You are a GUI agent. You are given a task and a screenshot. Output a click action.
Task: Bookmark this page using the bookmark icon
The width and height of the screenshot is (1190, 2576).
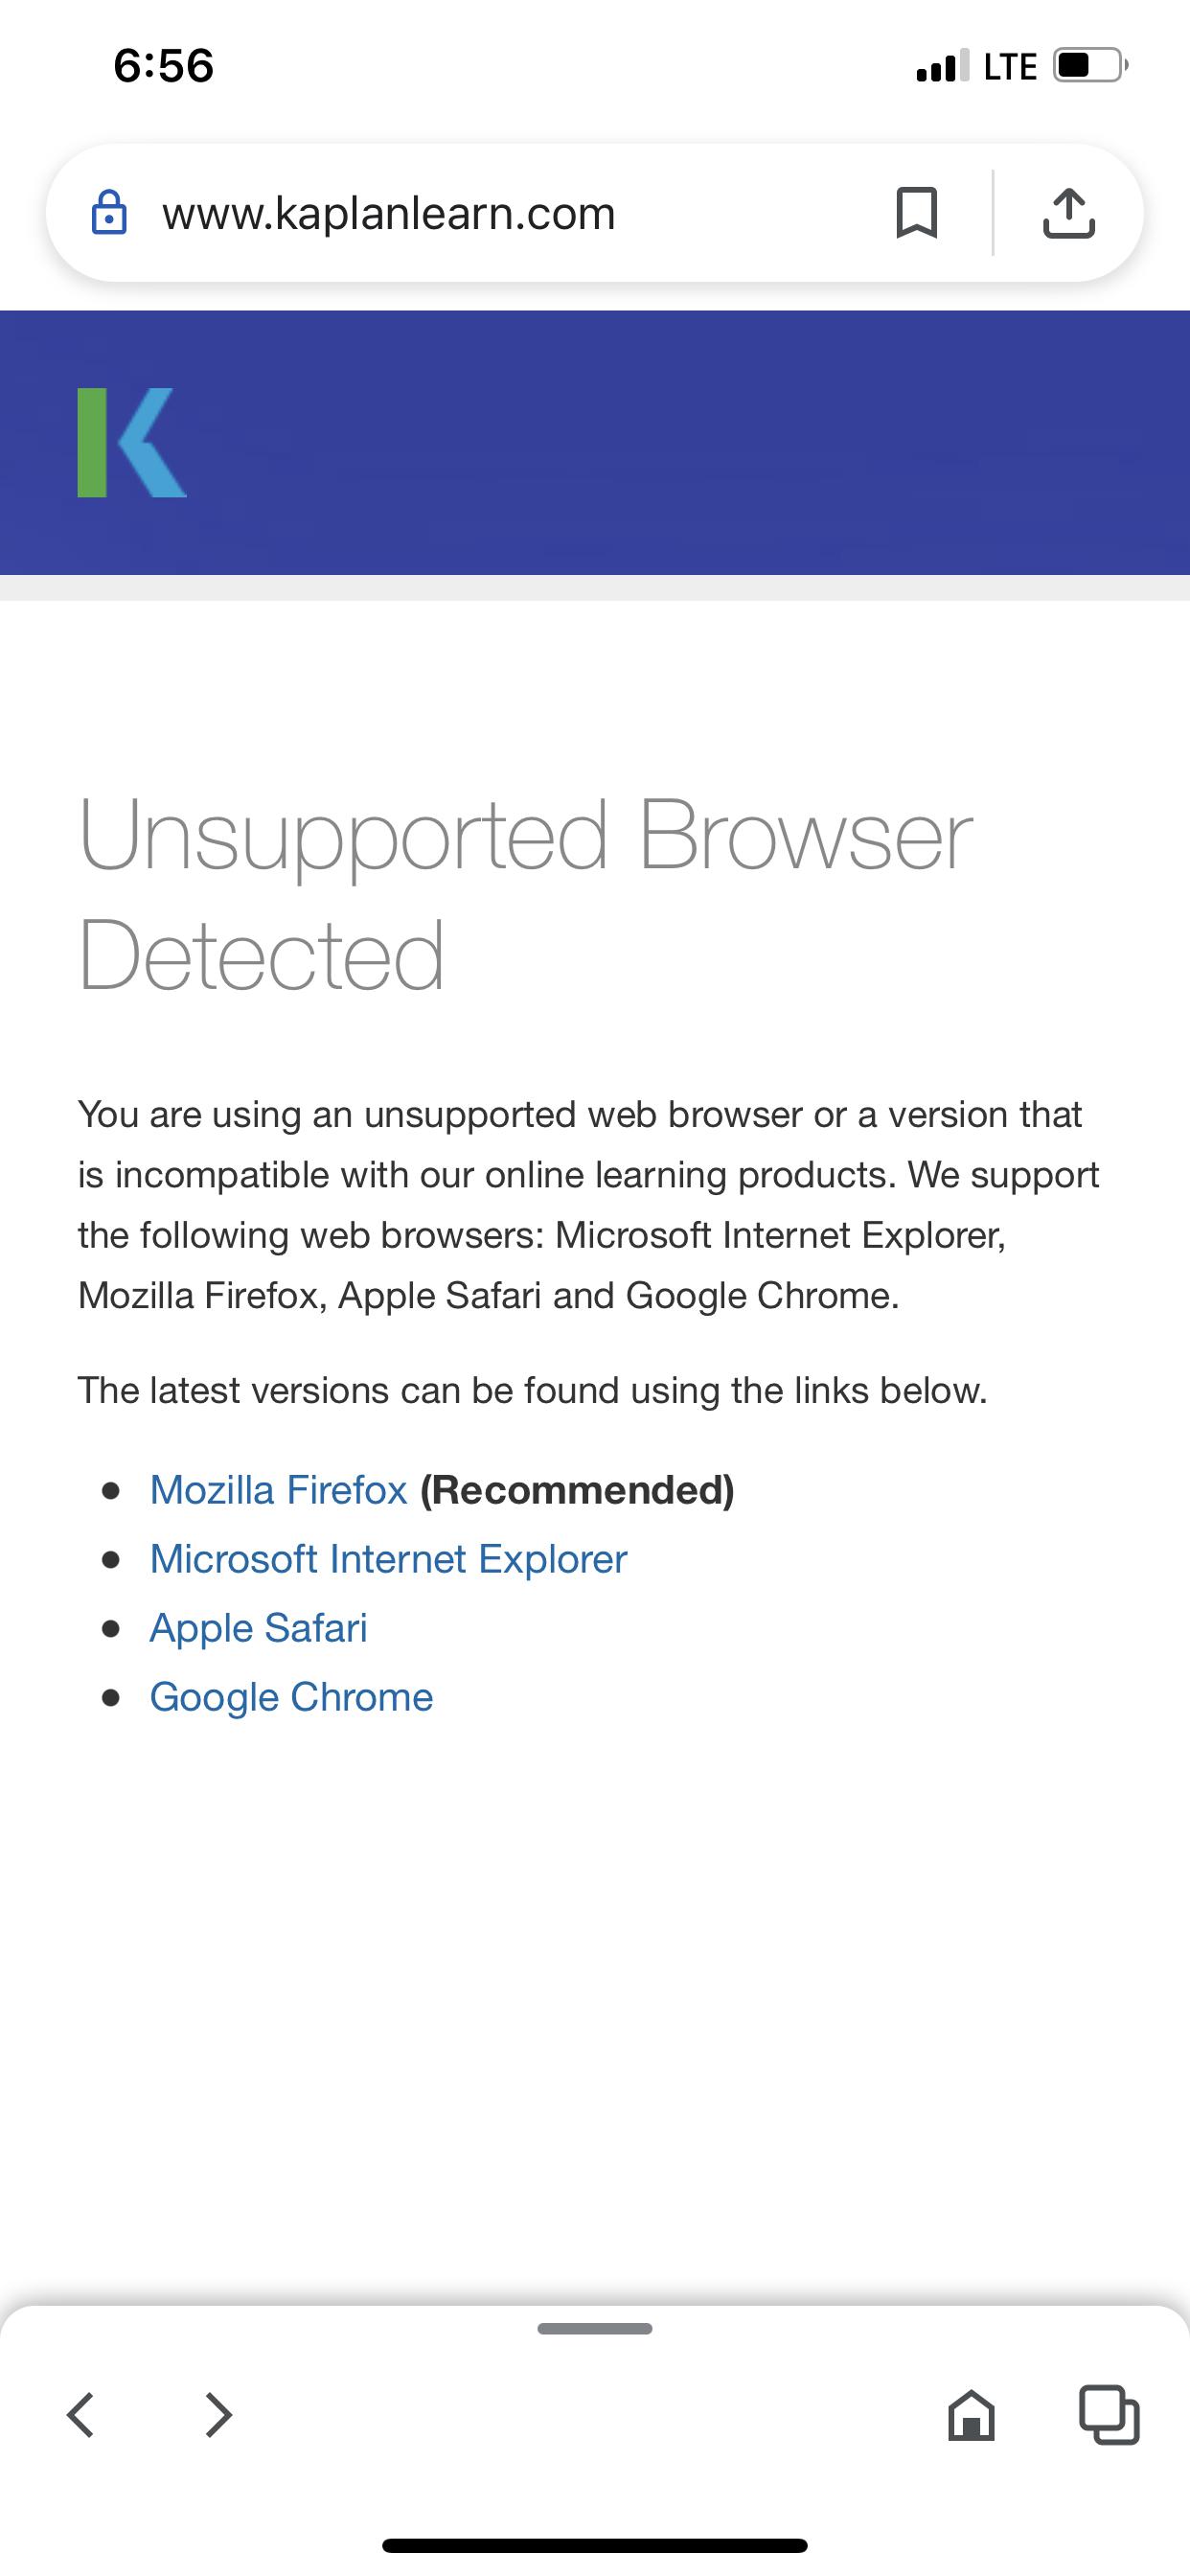916,214
